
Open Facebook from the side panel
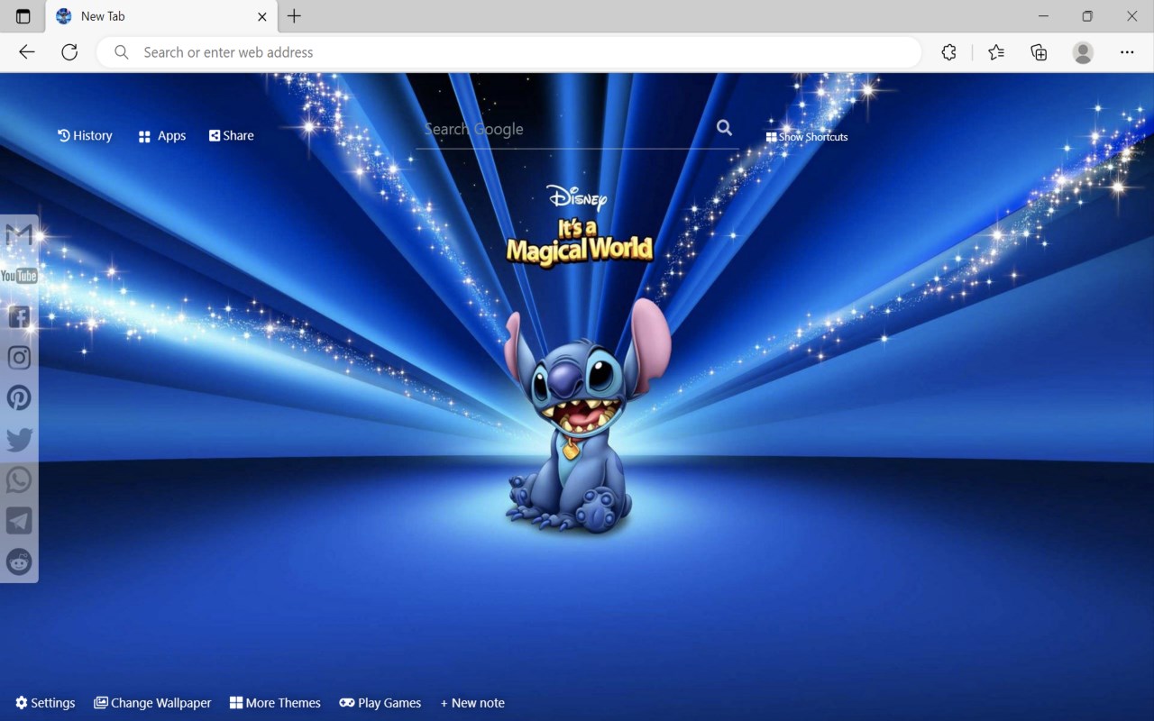tap(19, 316)
